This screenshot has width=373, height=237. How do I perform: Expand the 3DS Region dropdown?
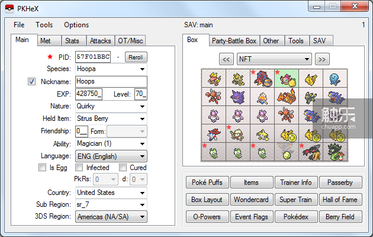tap(111, 217)
